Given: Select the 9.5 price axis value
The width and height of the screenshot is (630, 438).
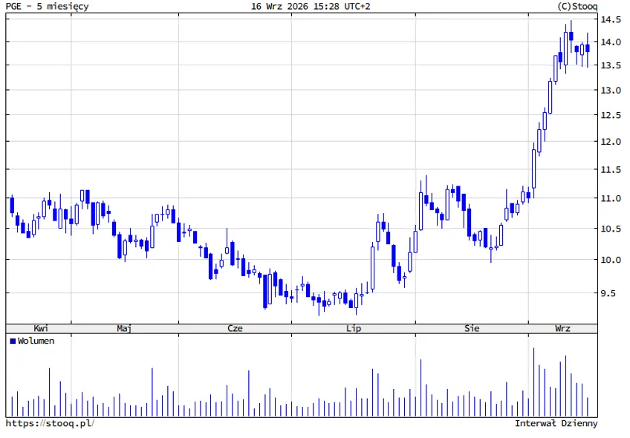Looking at the screenshot, I should point(608,293).
